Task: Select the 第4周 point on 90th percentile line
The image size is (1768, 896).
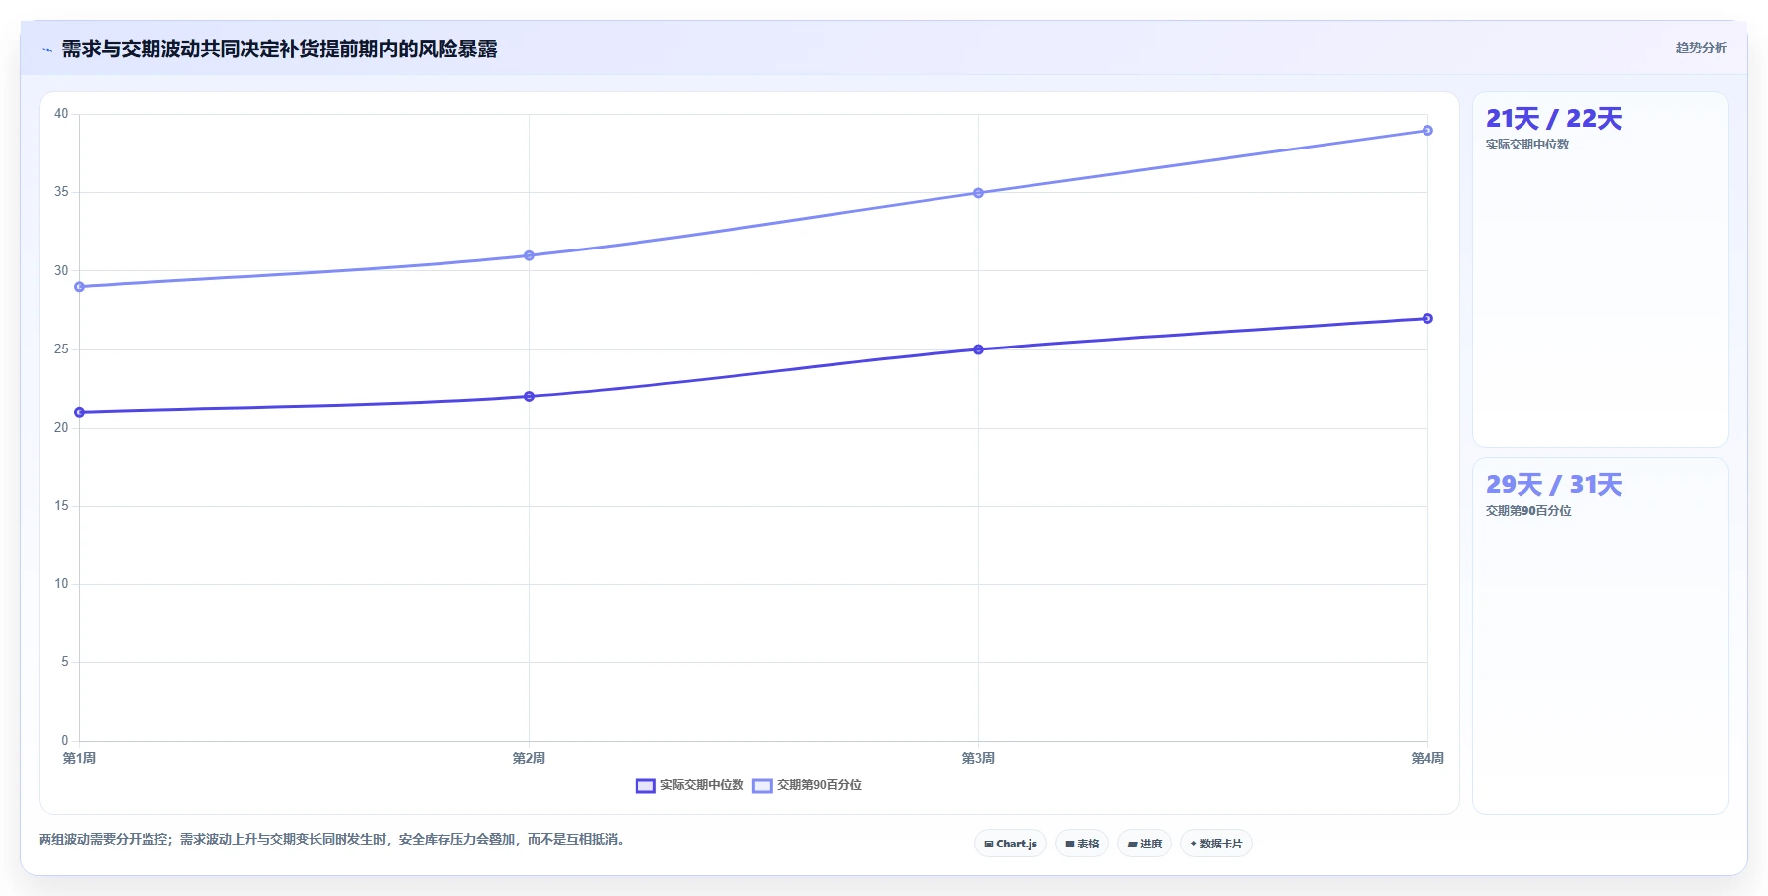Action: coord(1427,130)
